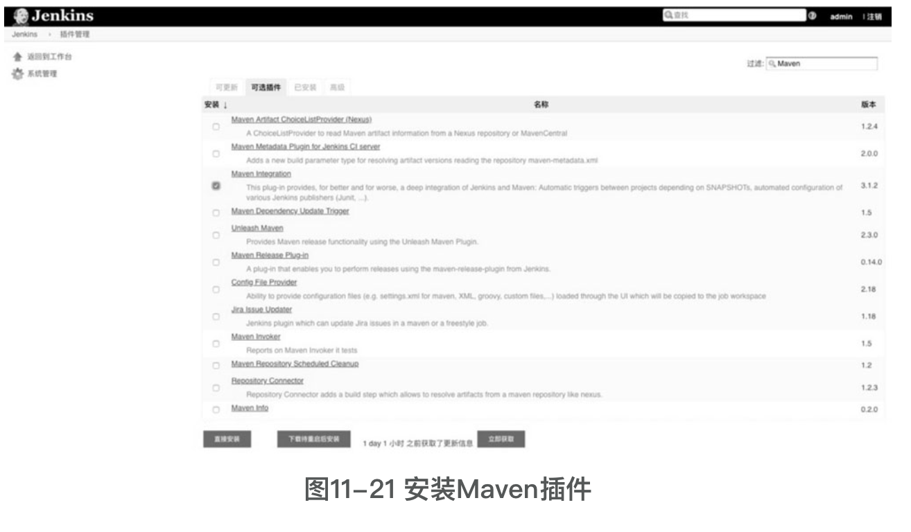Open the Repository Connector link

tap(267, 380)
